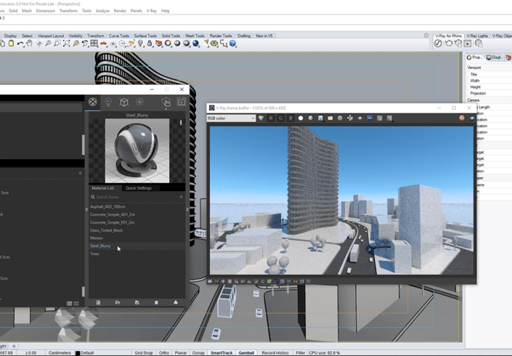
Task: Click the Steel_Blurry material preview thumbnail
Action: coord(137,150)
